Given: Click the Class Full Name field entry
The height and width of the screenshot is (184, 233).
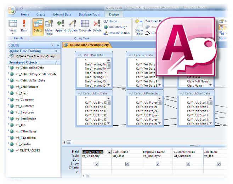Looking at the screenshot, I should 198,81.
